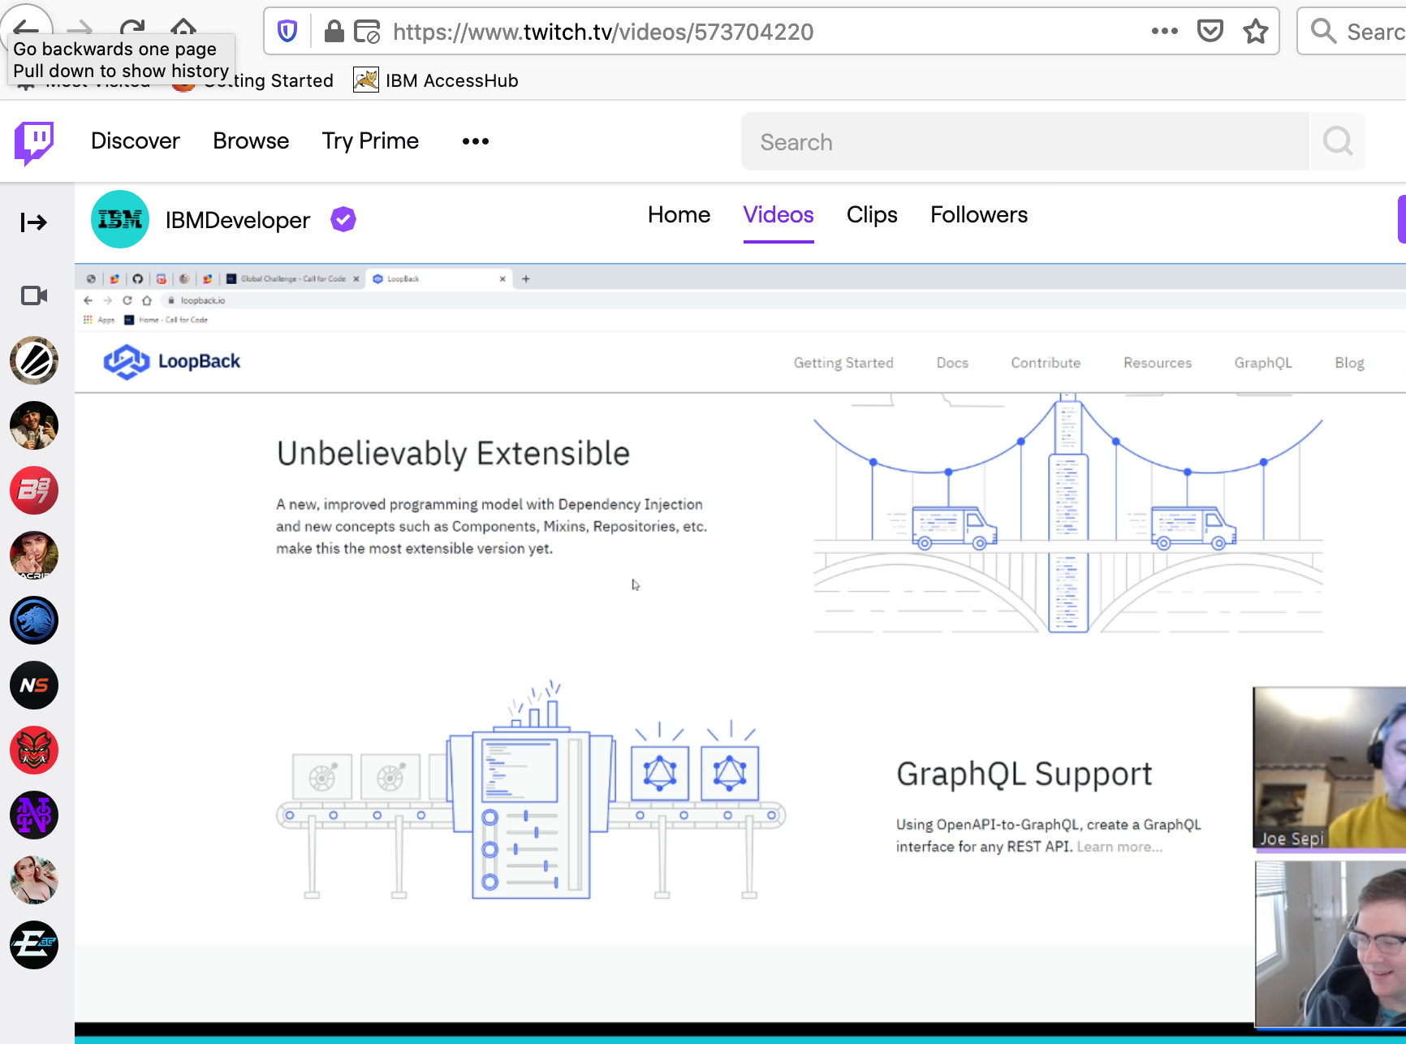Click Getting Started in LoopBack nav

pyautogui.click(x=843, y=363)
